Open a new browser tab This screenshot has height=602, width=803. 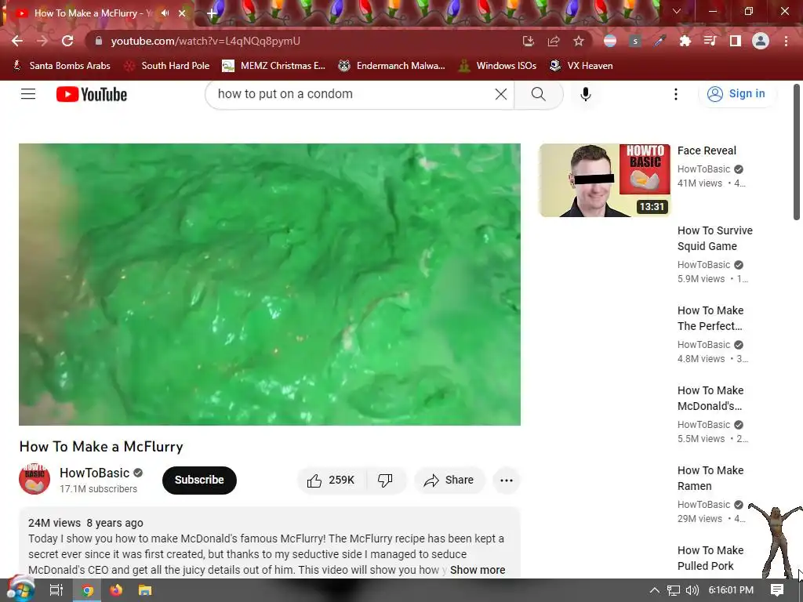click(212, 14)
